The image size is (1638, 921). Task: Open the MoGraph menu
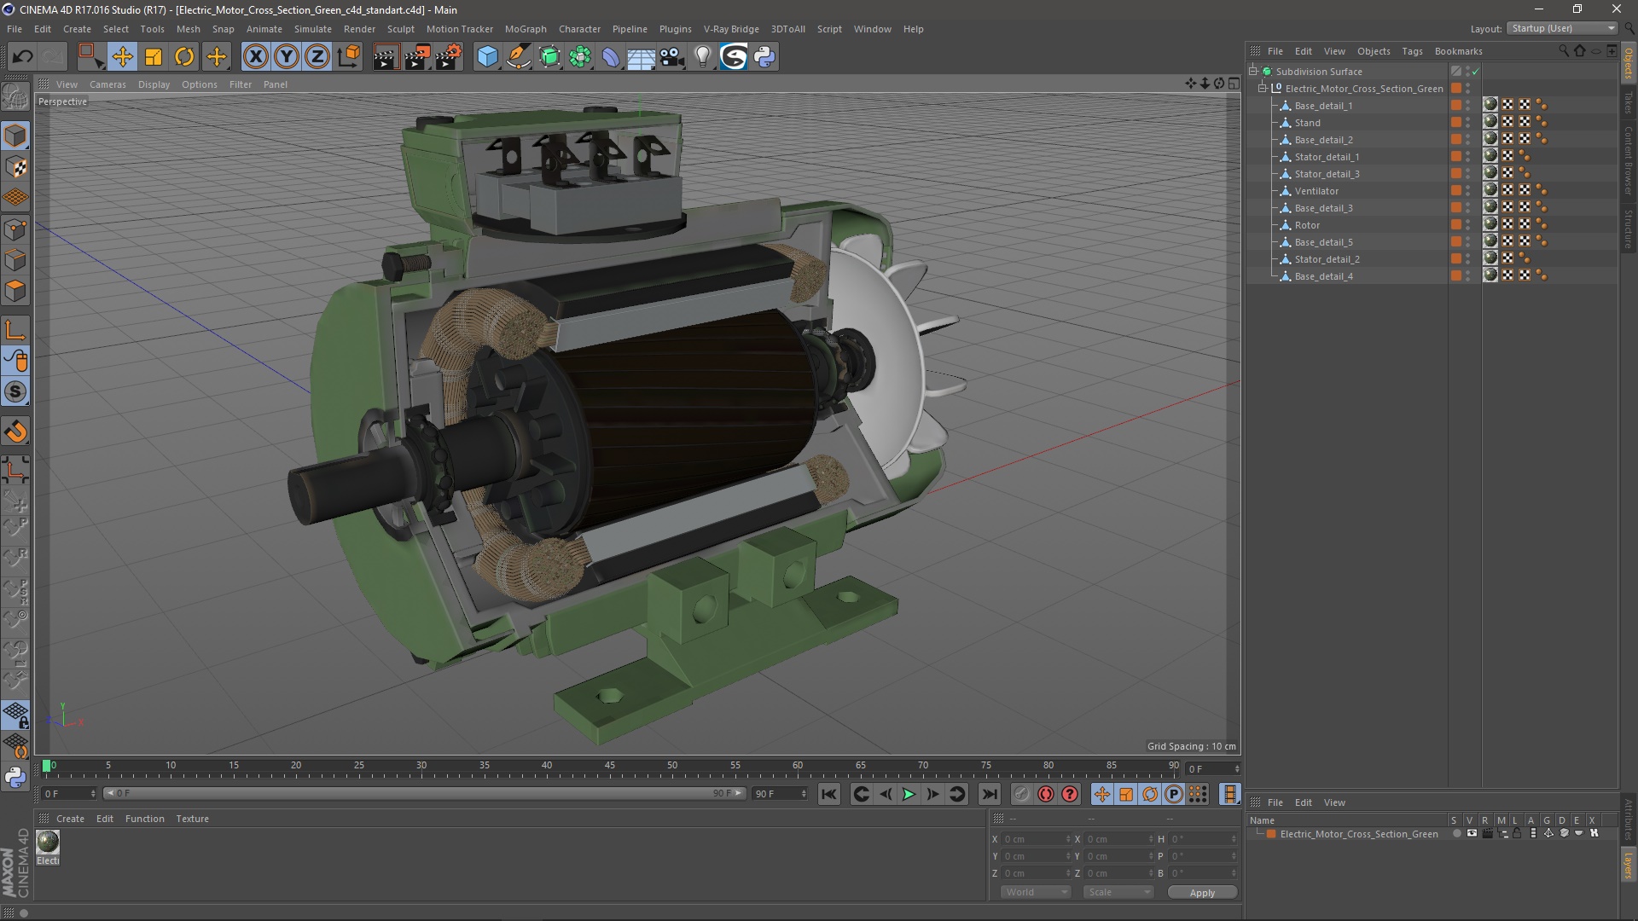pyautogui.click(x=525, y=29)
